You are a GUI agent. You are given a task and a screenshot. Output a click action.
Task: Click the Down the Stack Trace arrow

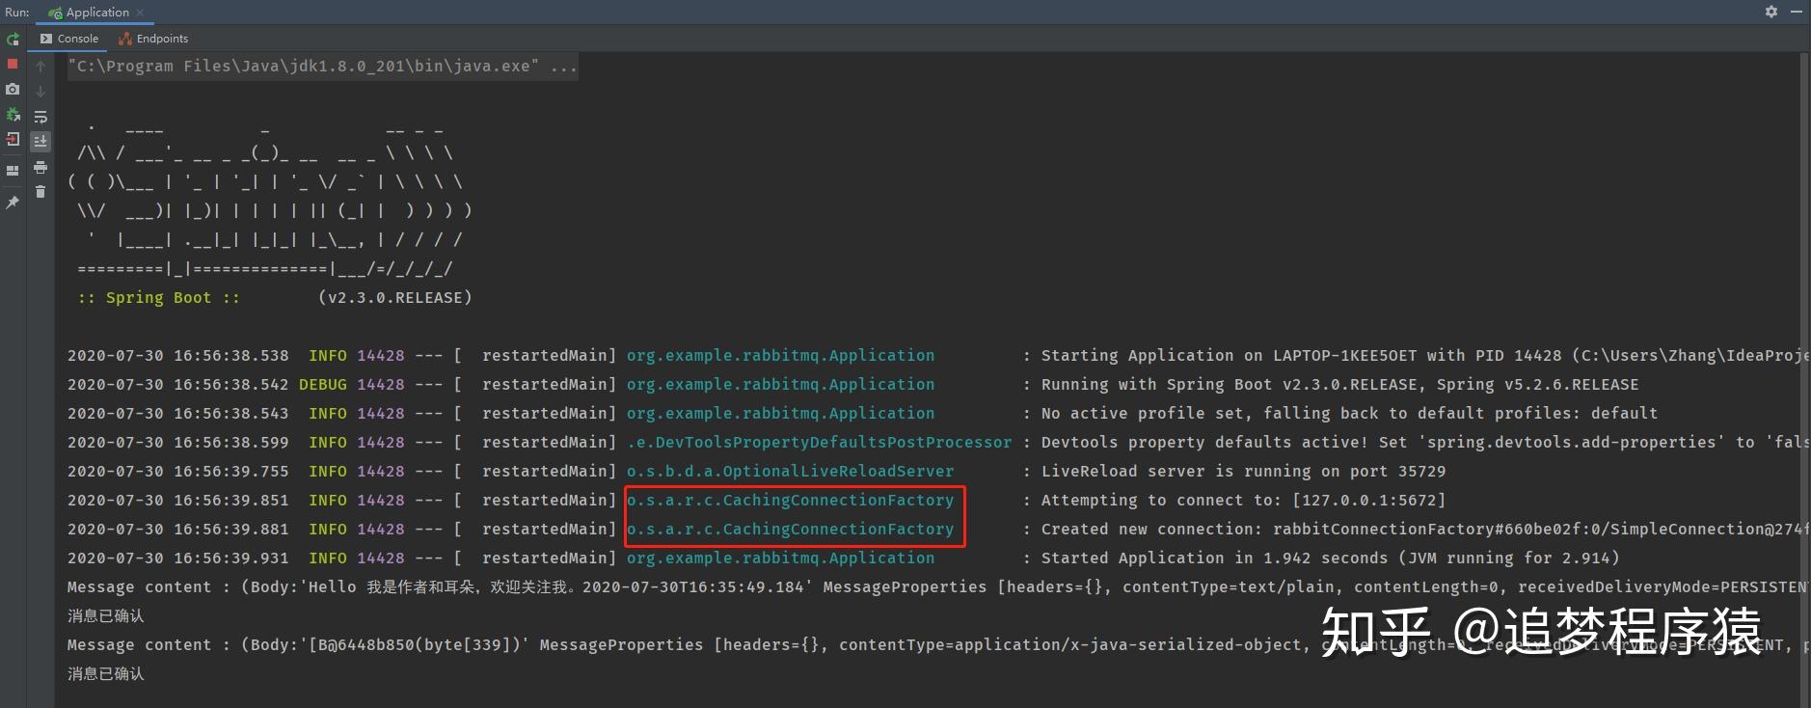(x=41, y=91)
